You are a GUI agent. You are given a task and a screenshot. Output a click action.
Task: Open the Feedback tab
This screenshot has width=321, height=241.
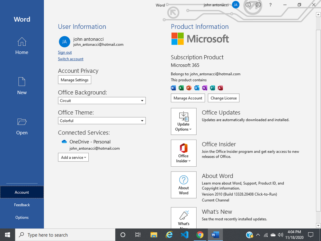(22, 205)
